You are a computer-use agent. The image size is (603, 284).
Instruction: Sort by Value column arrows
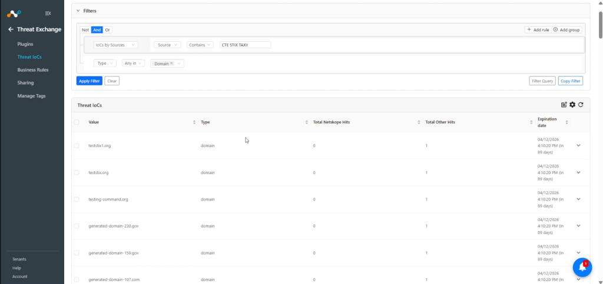click(x=194, y=122)
